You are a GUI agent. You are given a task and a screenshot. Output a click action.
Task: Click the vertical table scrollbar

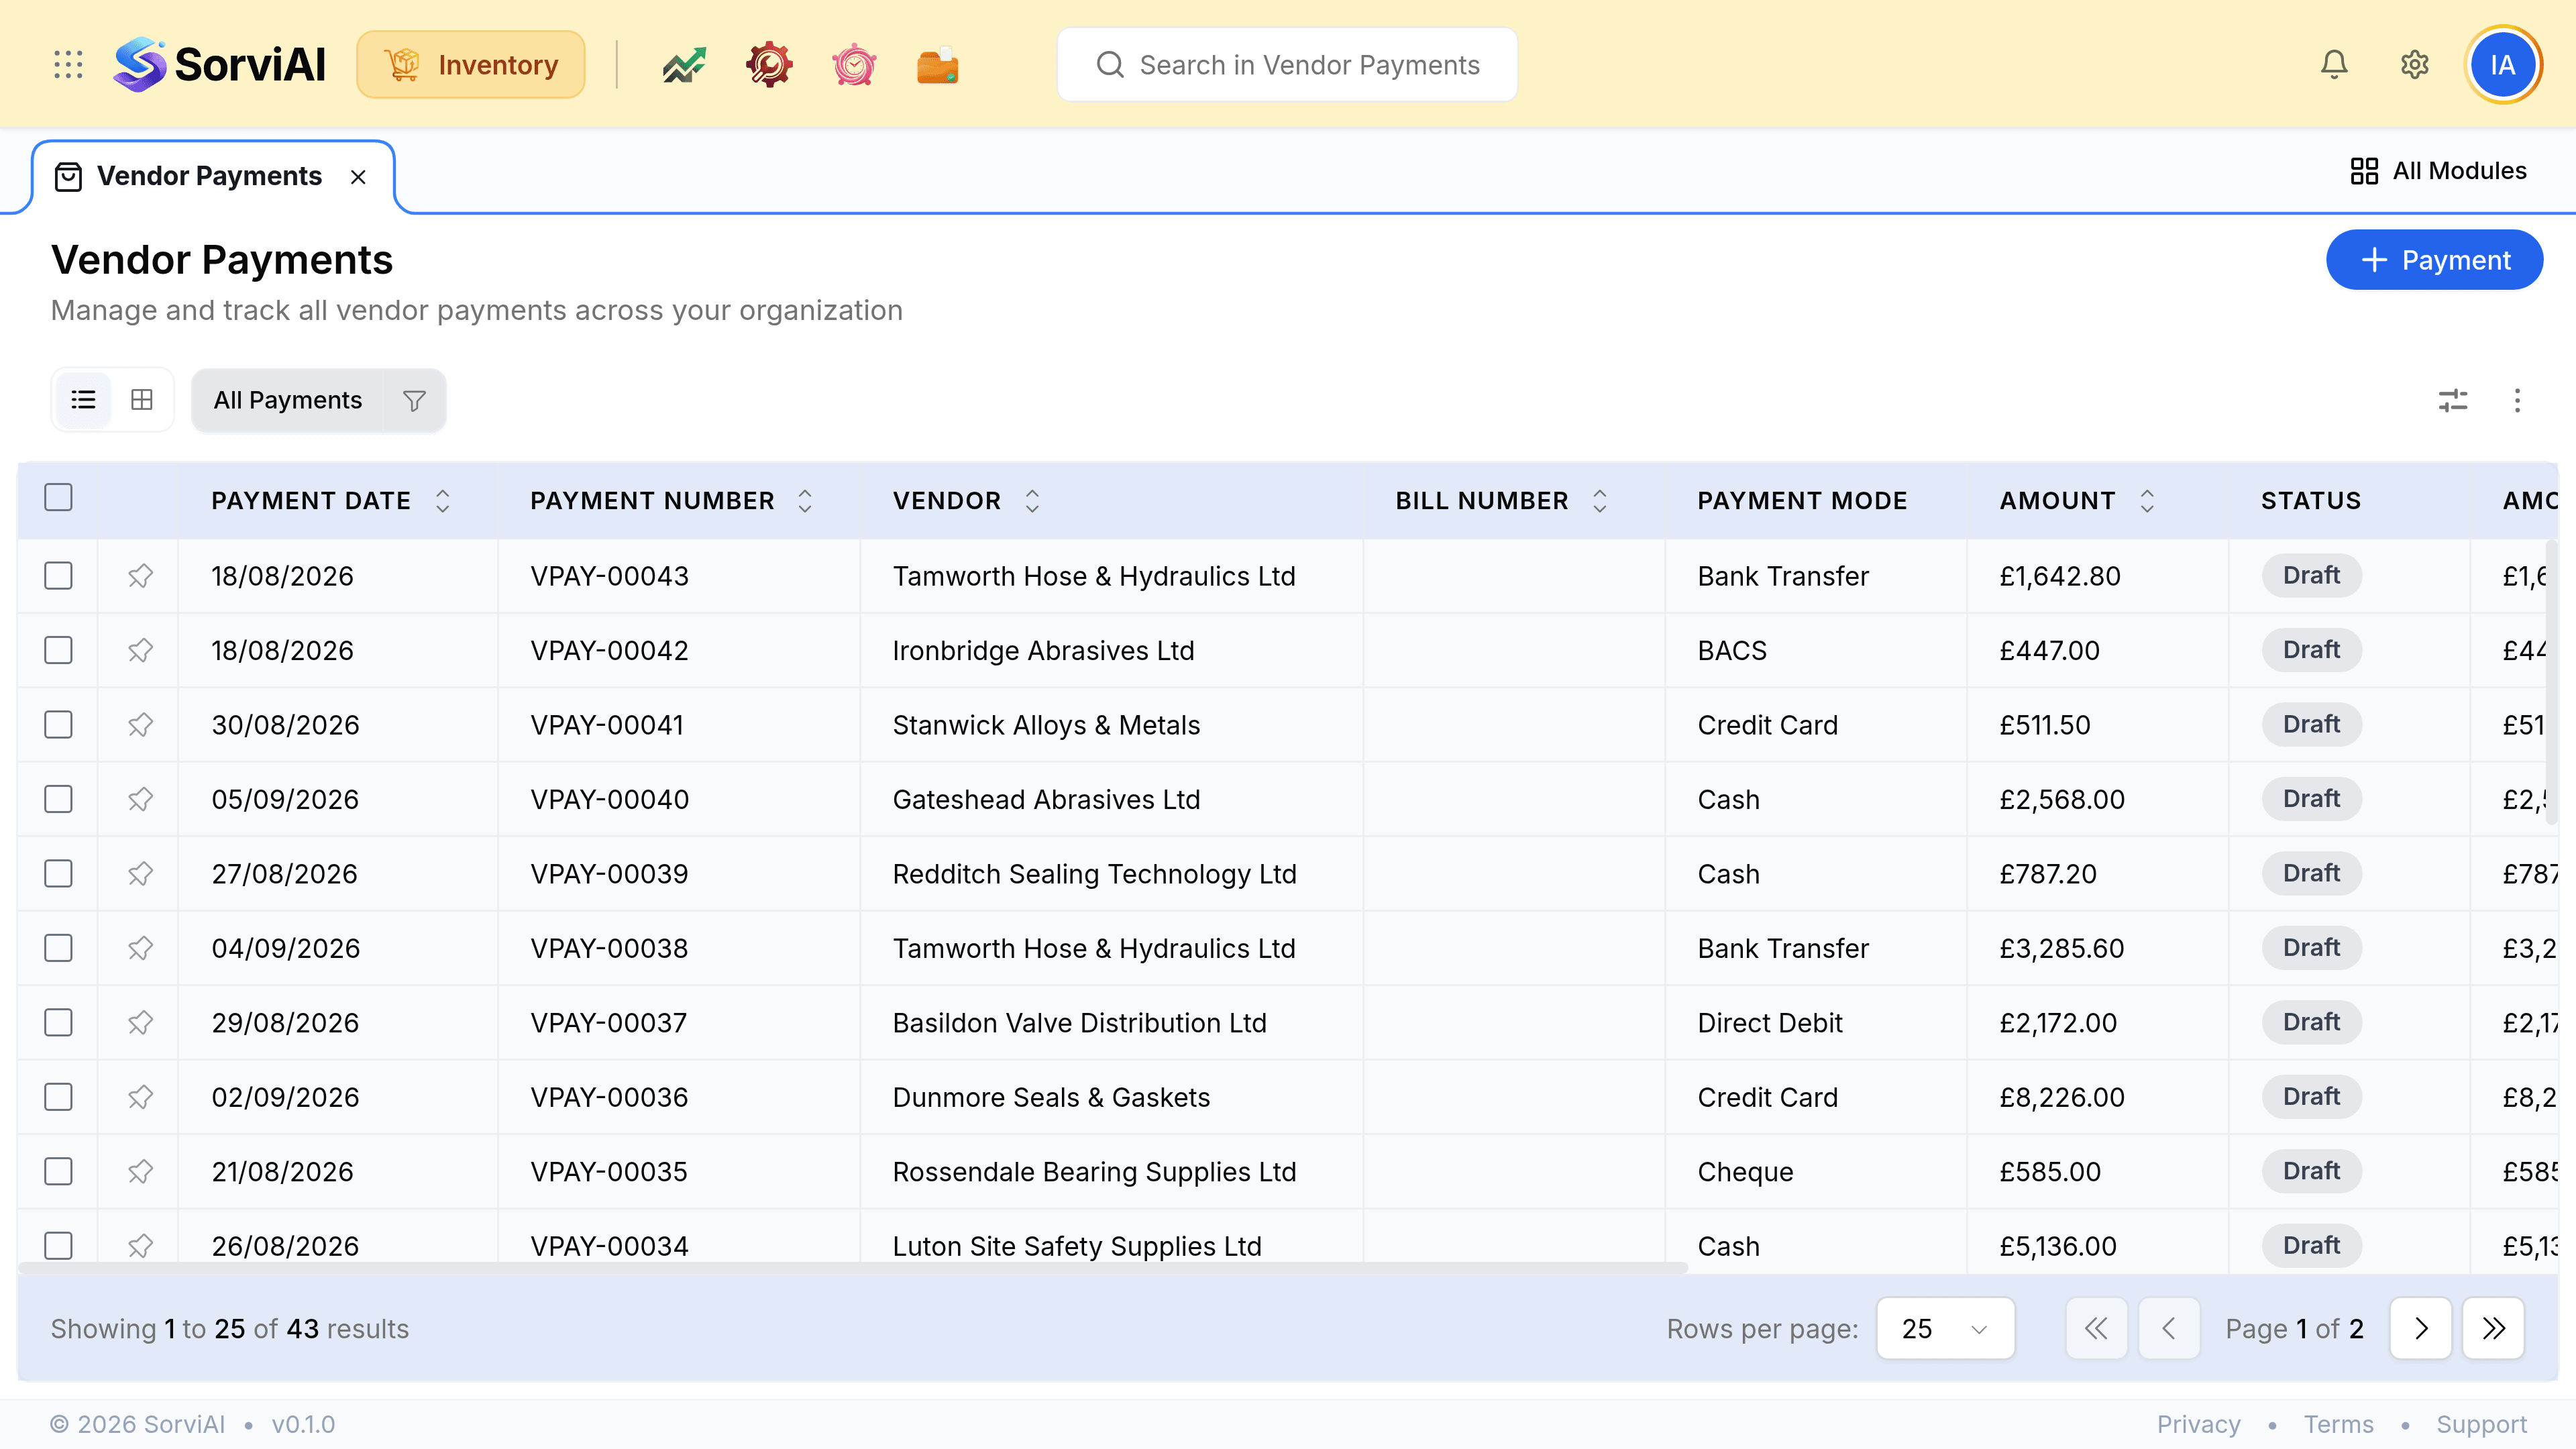tap(2551, 682)
